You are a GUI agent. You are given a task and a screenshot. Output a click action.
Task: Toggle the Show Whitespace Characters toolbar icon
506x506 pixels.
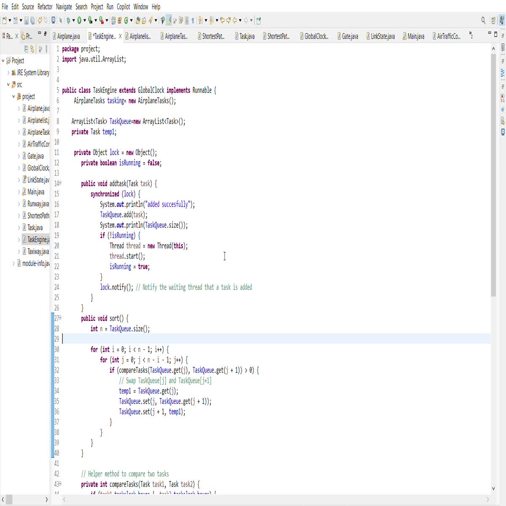[x=193, y=20]
